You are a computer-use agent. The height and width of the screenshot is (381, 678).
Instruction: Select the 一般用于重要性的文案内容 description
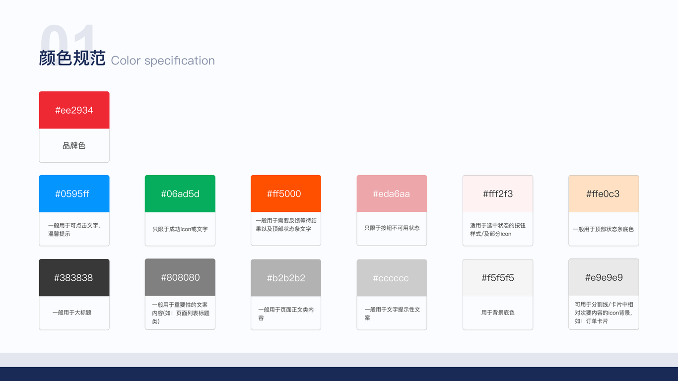(180, 313)
